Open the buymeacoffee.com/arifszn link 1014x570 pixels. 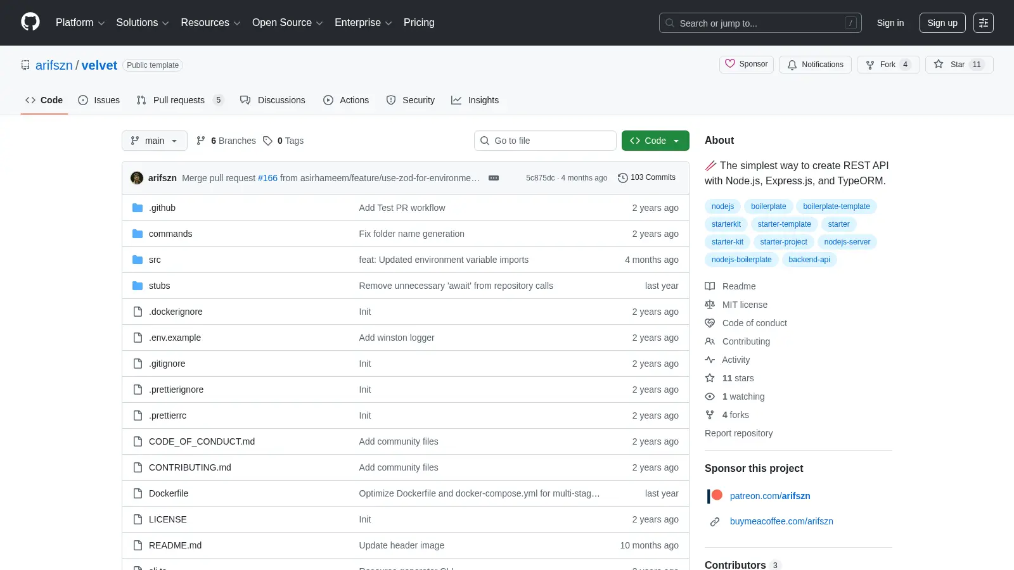pyautogui.click(x=781, y=521)
